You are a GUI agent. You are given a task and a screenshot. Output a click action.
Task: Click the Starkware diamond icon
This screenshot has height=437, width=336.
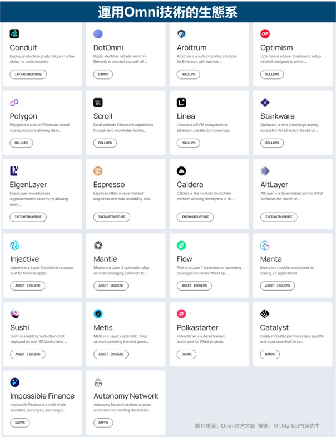265,102
